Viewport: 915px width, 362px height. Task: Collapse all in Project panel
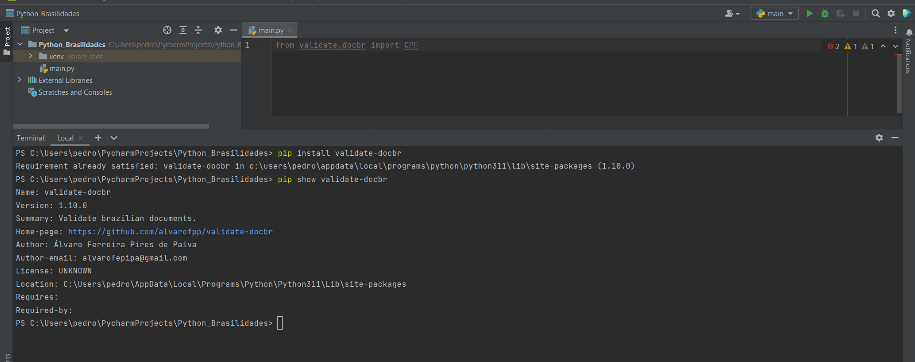click(x=198, y=30)
